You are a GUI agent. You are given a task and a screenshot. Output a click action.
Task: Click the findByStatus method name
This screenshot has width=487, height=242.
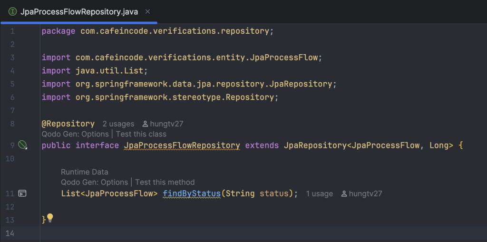tap(192, 194)
